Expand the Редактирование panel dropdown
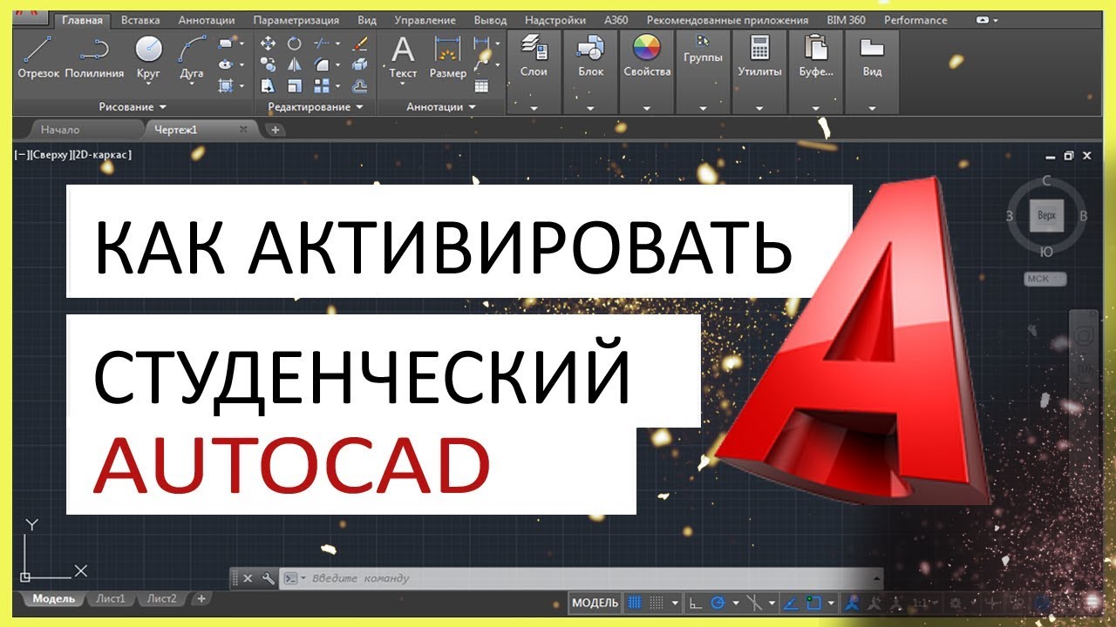 [359, 107]
